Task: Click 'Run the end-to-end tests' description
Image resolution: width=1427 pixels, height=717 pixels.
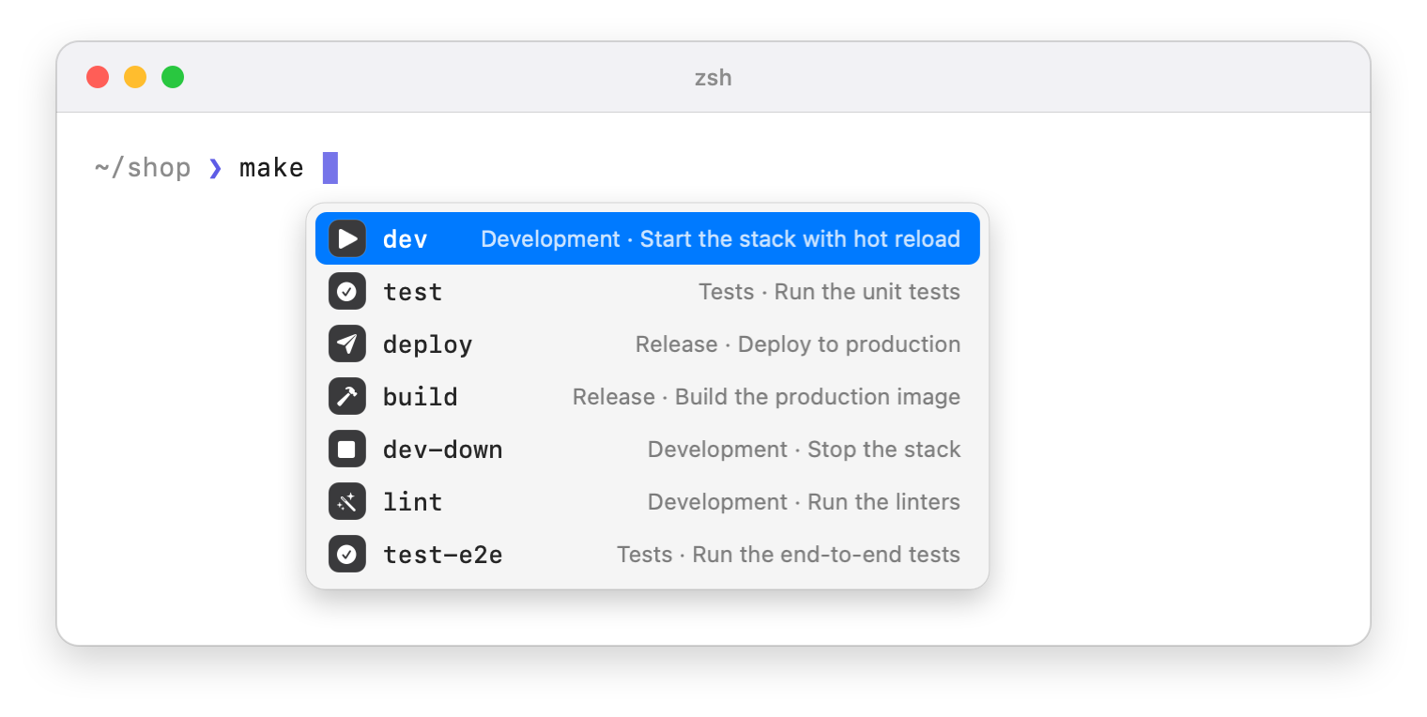Action: click(826, 555)
